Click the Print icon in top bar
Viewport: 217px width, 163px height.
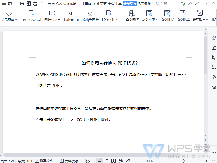pyautogui.click(x=35, y=4)
